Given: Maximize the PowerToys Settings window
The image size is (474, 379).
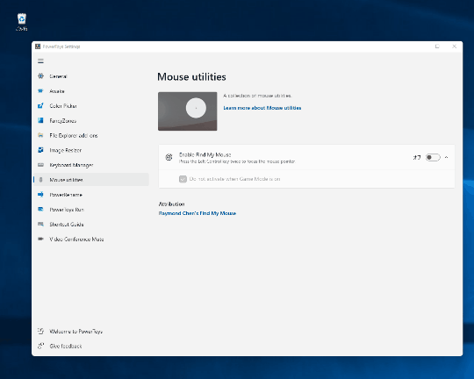Looking at the screenshot, I should [437, 46].
